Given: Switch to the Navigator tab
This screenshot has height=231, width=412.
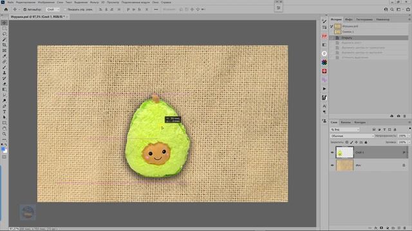Looking at the screenshot, I should (x=382, y=19).
